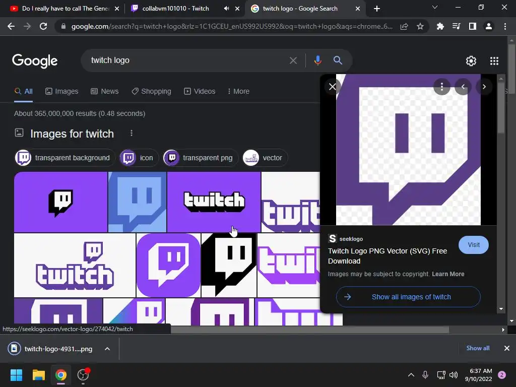This screenshot has height=387, width=516.
Task: Go back to the previous page
Action: pos(11,26)
